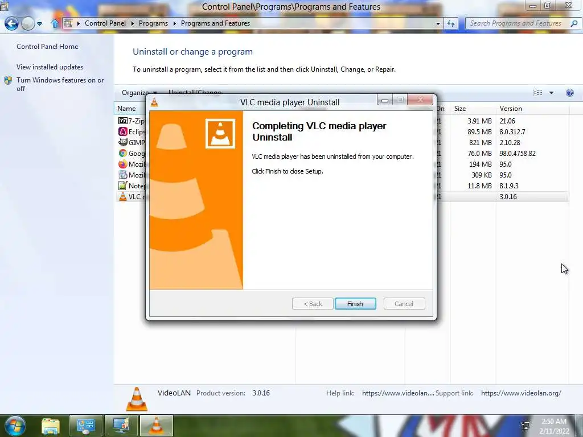
Task: Expand the address bar history dropdown
Action: pos(438,23)
